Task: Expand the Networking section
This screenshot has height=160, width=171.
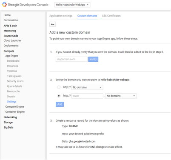Action: click(10, 117)
